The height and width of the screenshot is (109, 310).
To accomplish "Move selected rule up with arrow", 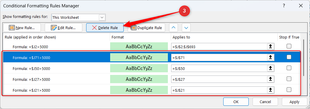I will [x=174, y=28].
